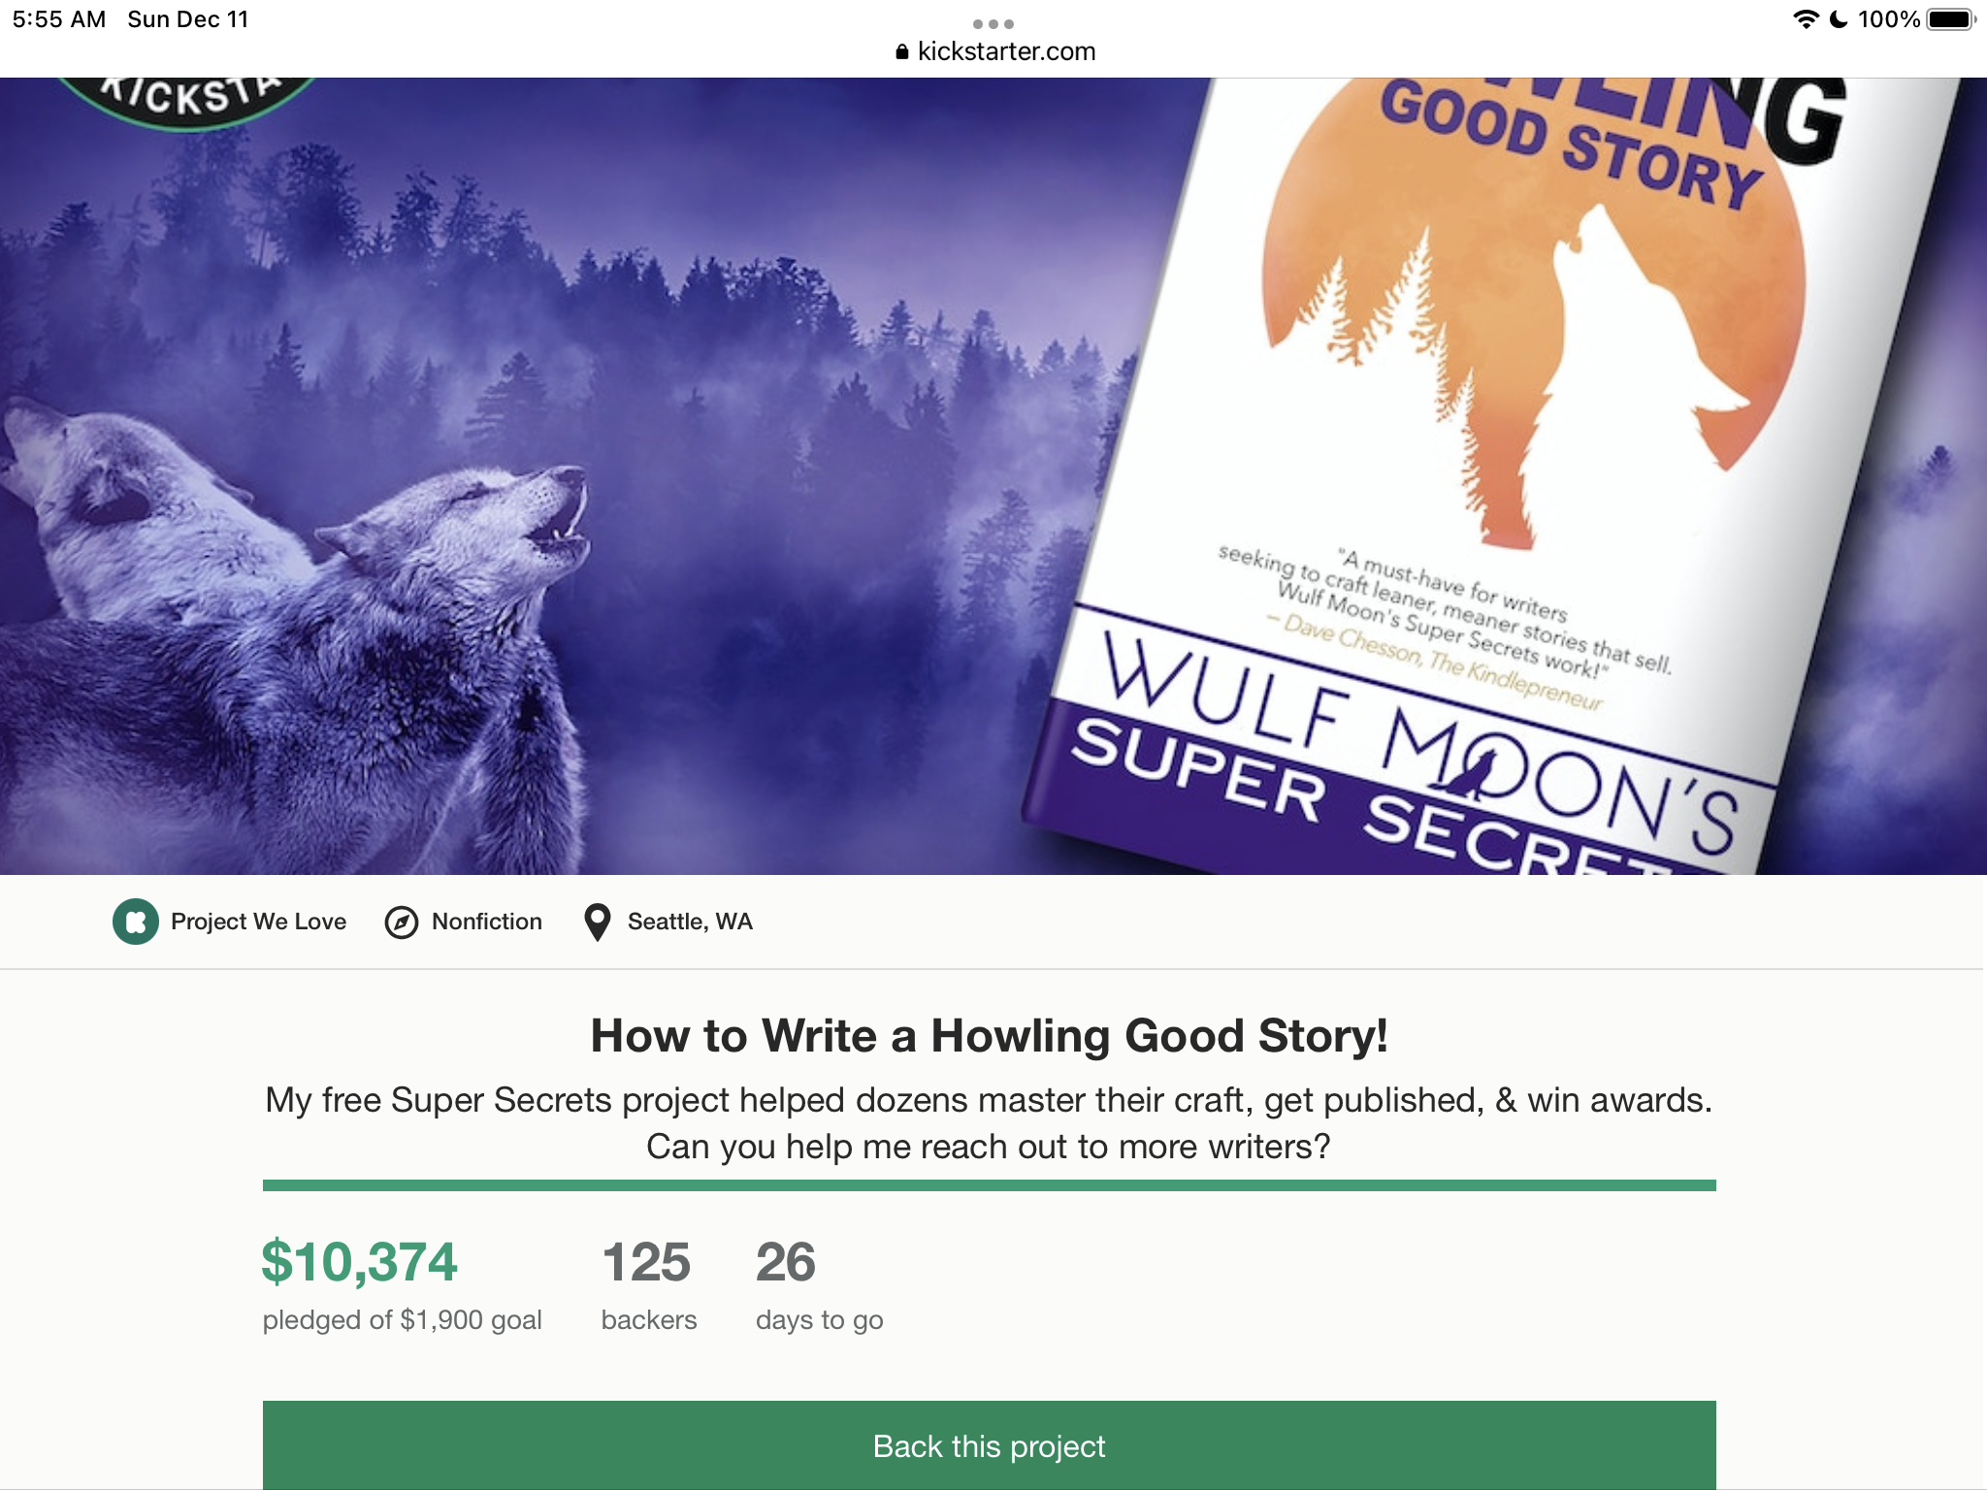This screenshot has height=1490, width=1987.
Task: Click the $10,374 pledged amount
Action: tap(359, 1261)
